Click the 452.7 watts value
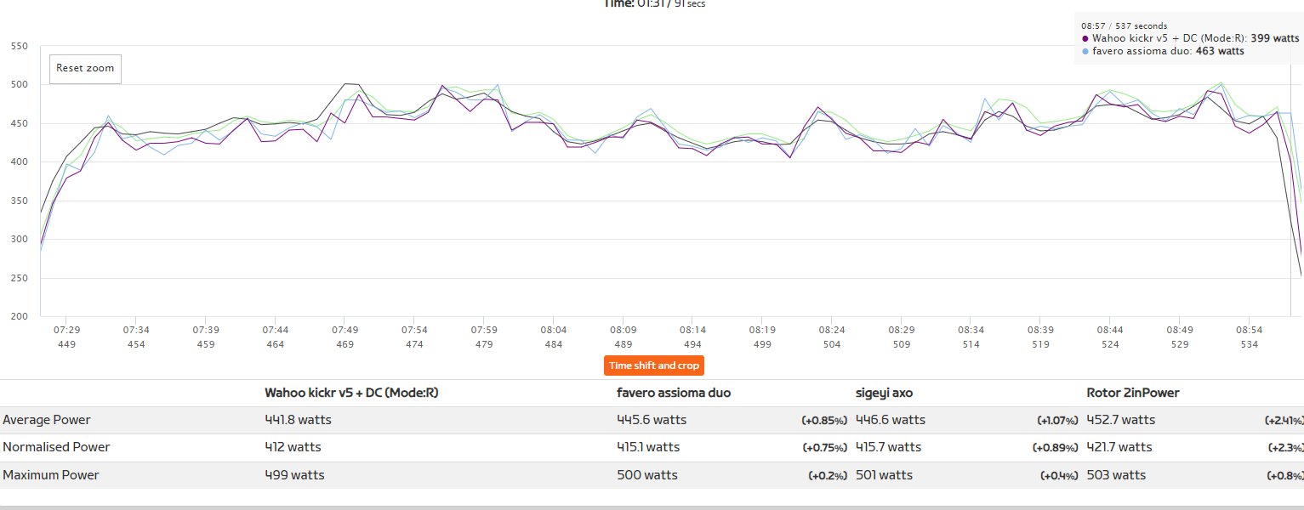 [1120, 420]
